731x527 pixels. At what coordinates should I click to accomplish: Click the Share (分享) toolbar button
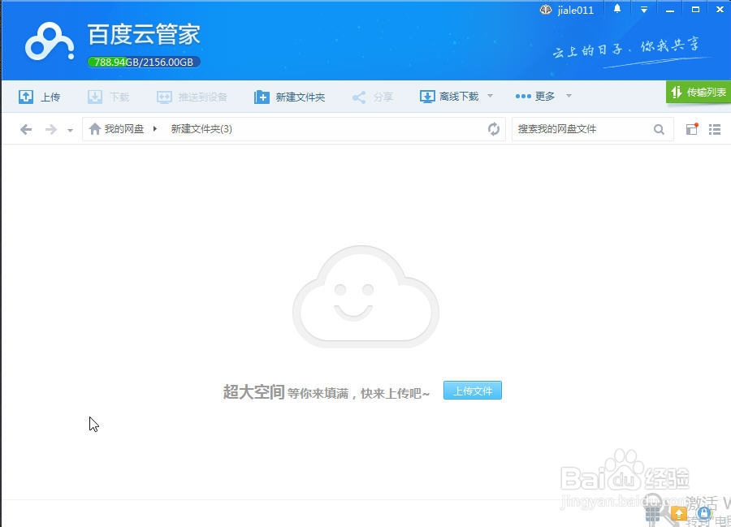(372, 97)
